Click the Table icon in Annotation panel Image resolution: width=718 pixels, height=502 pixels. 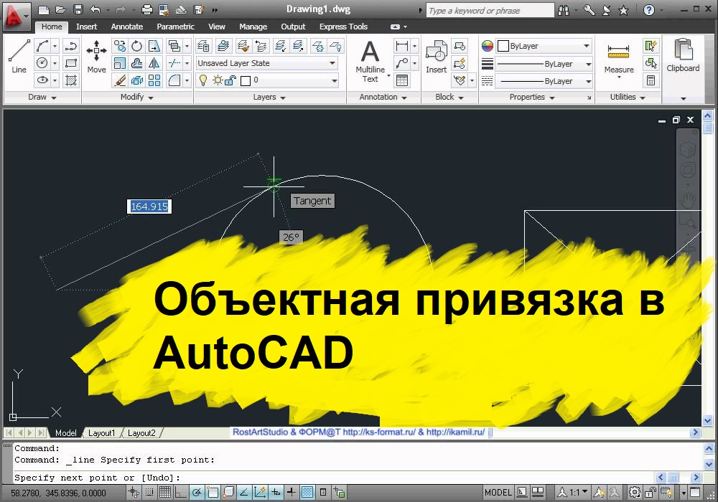pos(401,80)
